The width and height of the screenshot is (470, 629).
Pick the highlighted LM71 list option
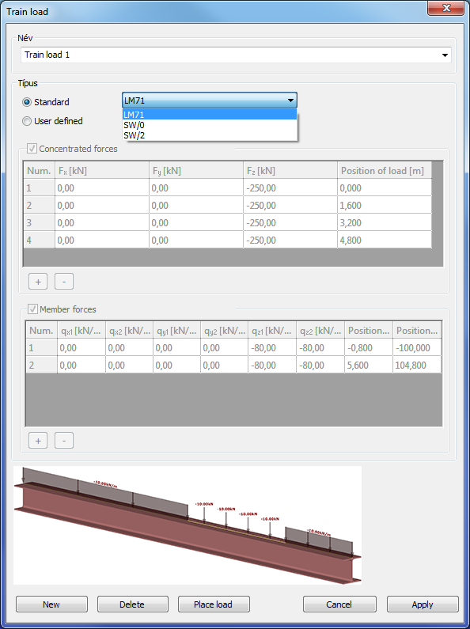pyautogui.click(x=210, y=115)
